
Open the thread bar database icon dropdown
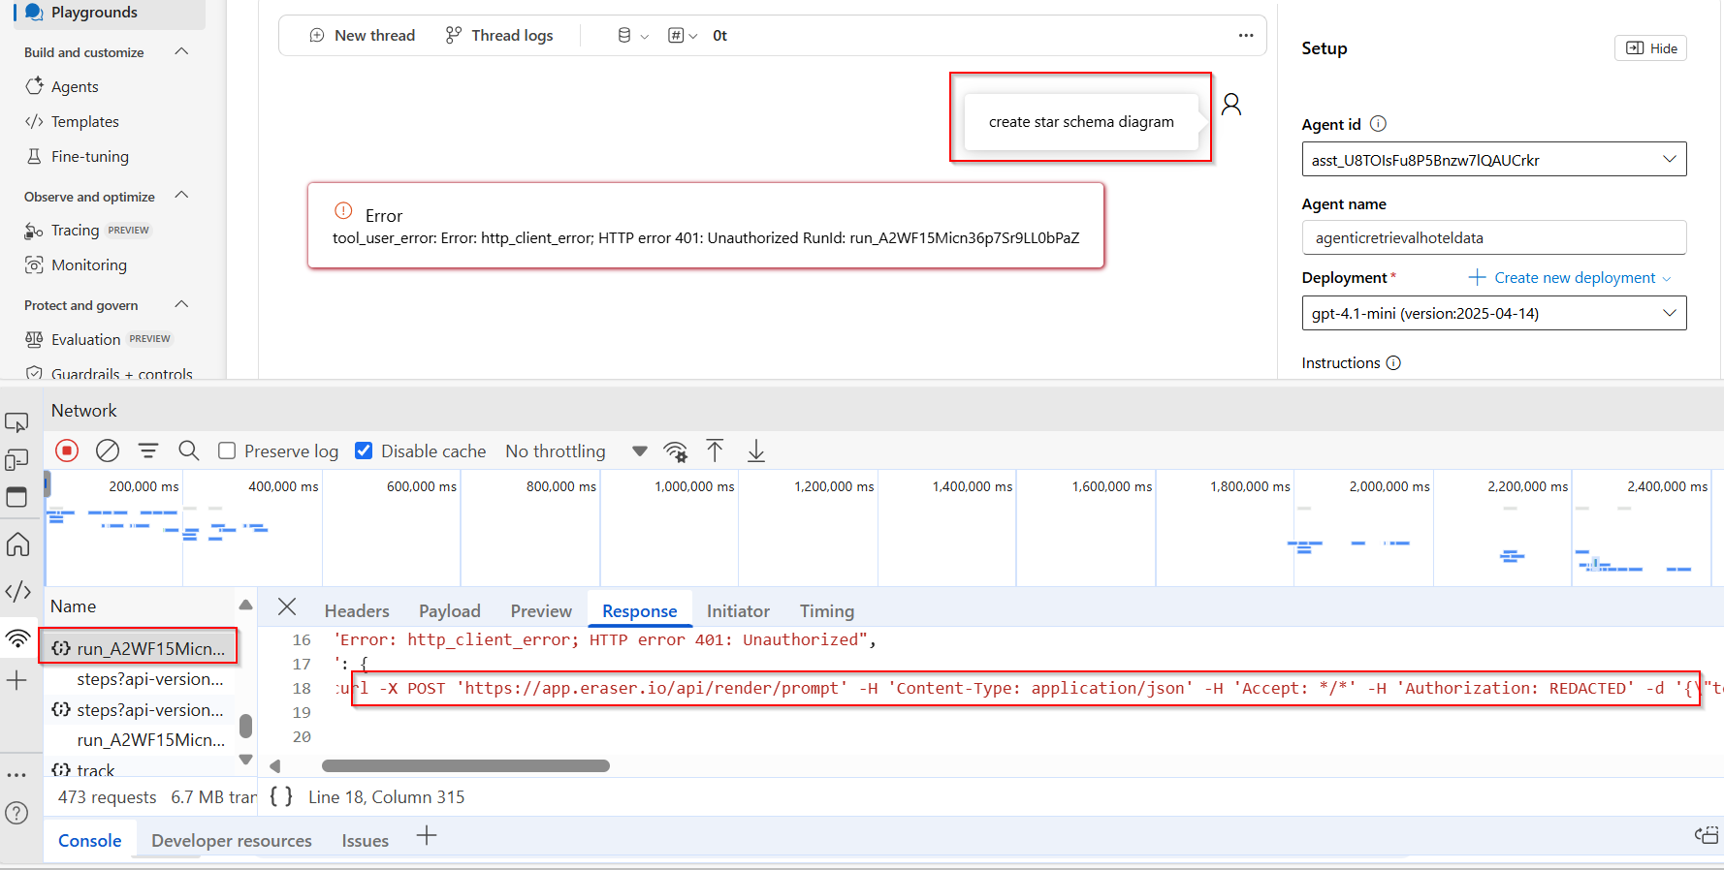tap(632, 35)
